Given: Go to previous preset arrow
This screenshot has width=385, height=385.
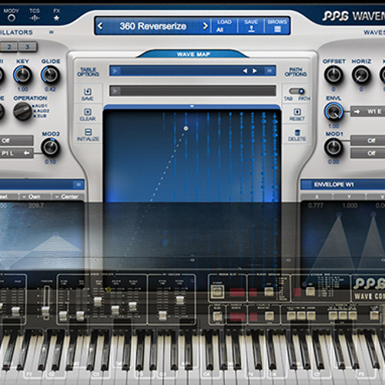Looking at the screenshot, I should (100, 25).
